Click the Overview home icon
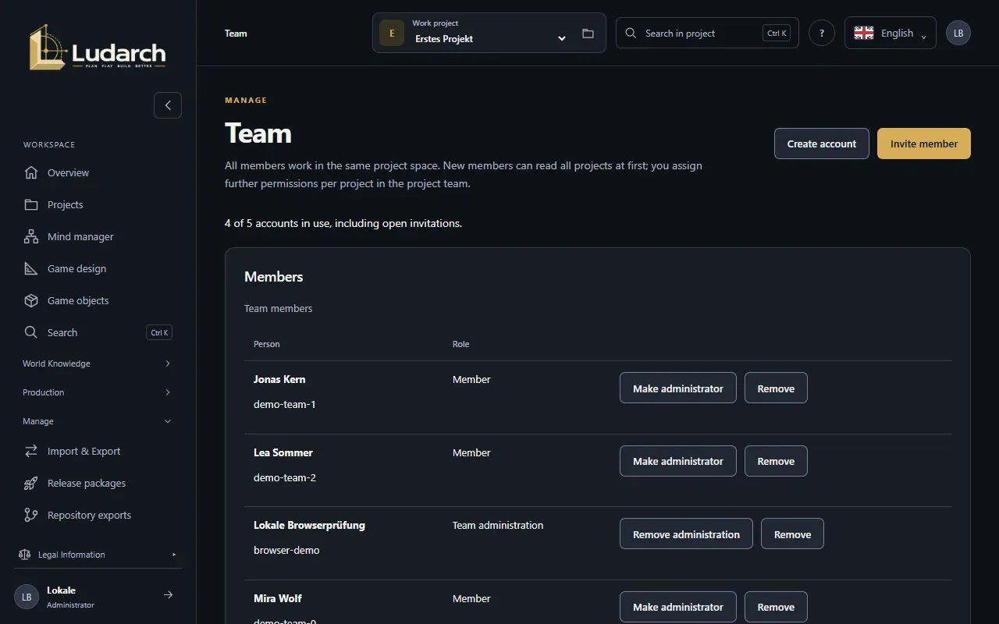The width and height of the screenshot is (999, 624). tap(31, 172)
